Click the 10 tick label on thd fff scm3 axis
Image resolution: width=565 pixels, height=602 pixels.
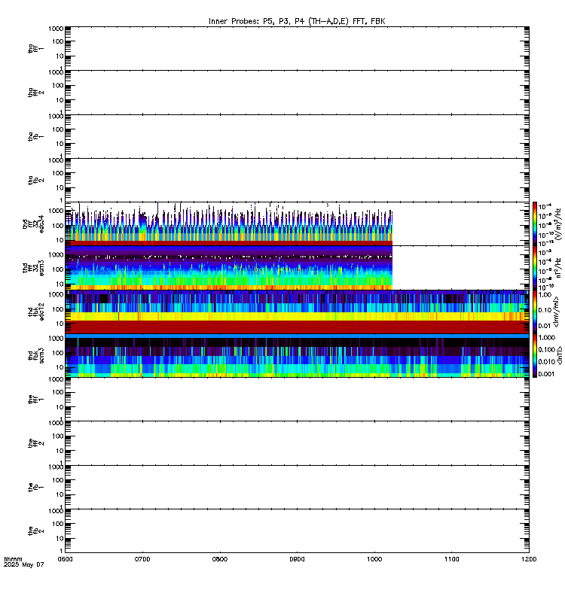point(60,284)
